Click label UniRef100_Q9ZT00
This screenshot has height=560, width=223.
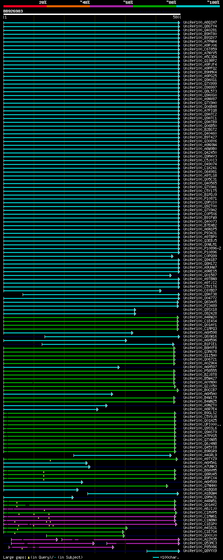click(x=200, y=206)
